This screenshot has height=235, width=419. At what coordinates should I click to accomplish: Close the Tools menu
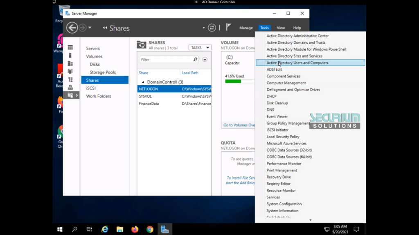264,28
